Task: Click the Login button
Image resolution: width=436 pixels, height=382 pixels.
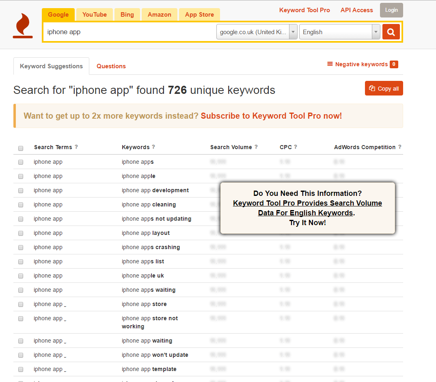Action: pyautogui.click(x=391, y=10)
